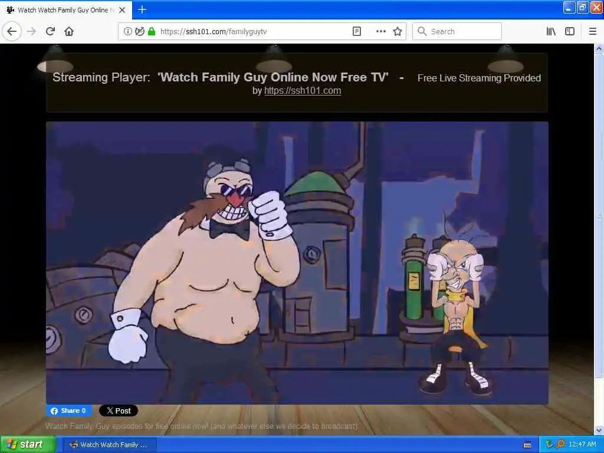Viewport: 604px width, 453px height.
Task: Minimize the browser window
Action: pos(569,7)
